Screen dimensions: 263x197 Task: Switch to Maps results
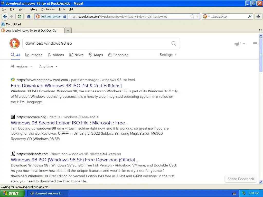click(x=96, y=55)
